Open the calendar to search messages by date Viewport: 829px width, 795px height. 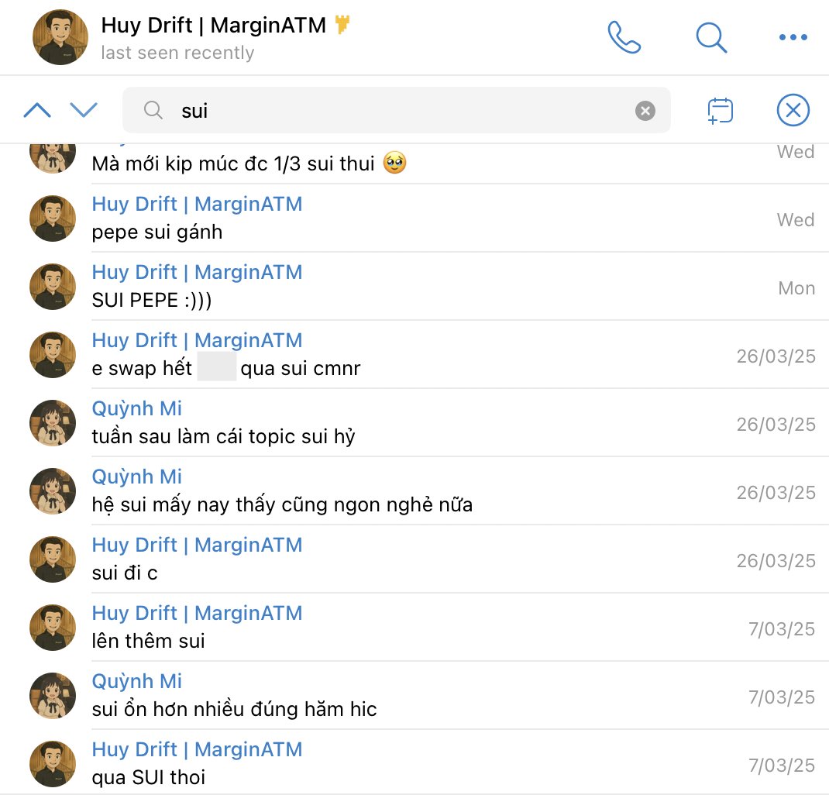(x=718, y=109)
